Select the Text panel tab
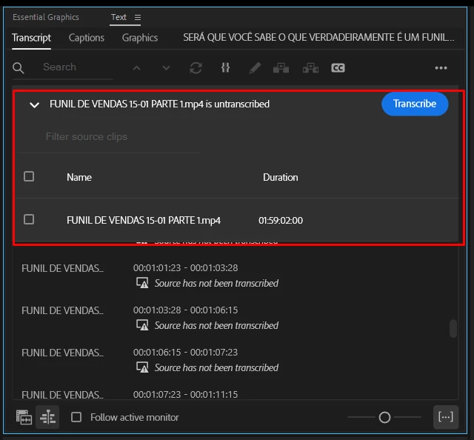Screen dimensions: 474x440 (118, 17)
